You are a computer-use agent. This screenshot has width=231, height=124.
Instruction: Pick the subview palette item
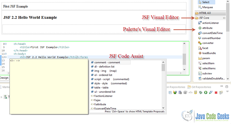pyautogui.click(x=205, y=74)
